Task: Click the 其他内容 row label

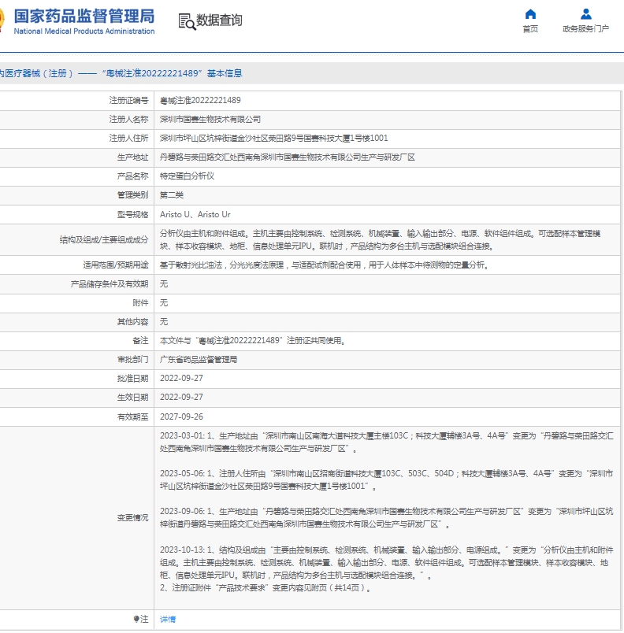Action: 132,322
